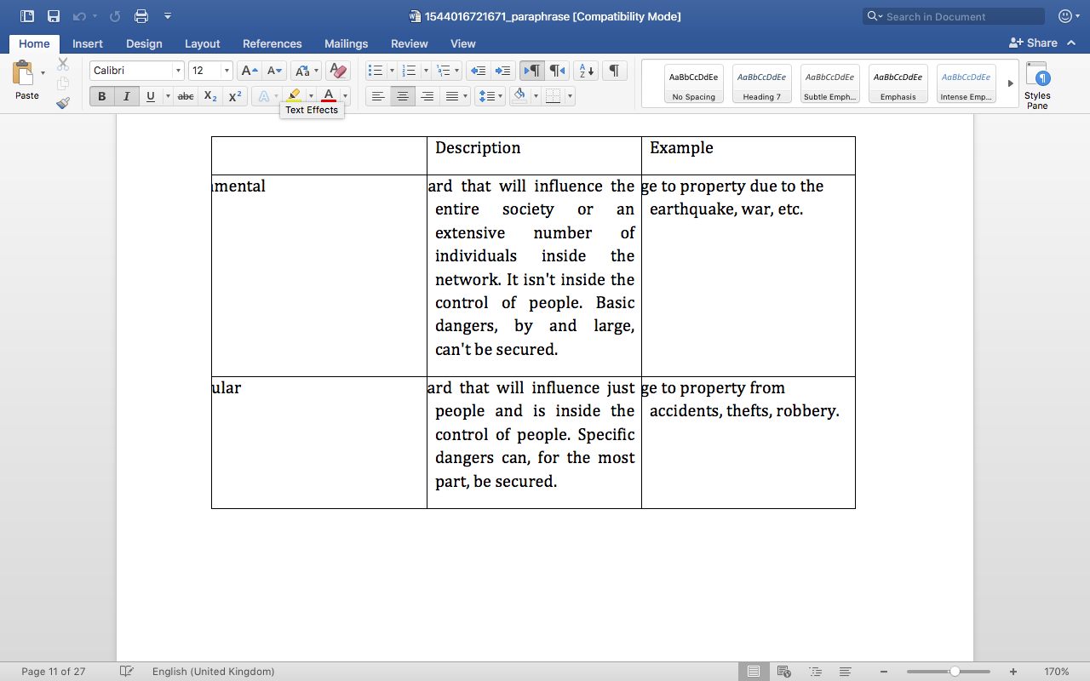This screenshot has height=681, width=1090.
Task: Expand the styles gallery arrow
Action: (x=1011, y=83)
